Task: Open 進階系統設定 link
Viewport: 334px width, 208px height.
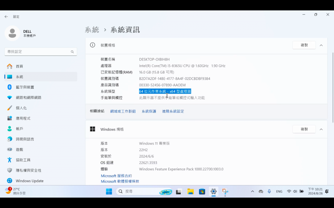Action: coord(173,111)
